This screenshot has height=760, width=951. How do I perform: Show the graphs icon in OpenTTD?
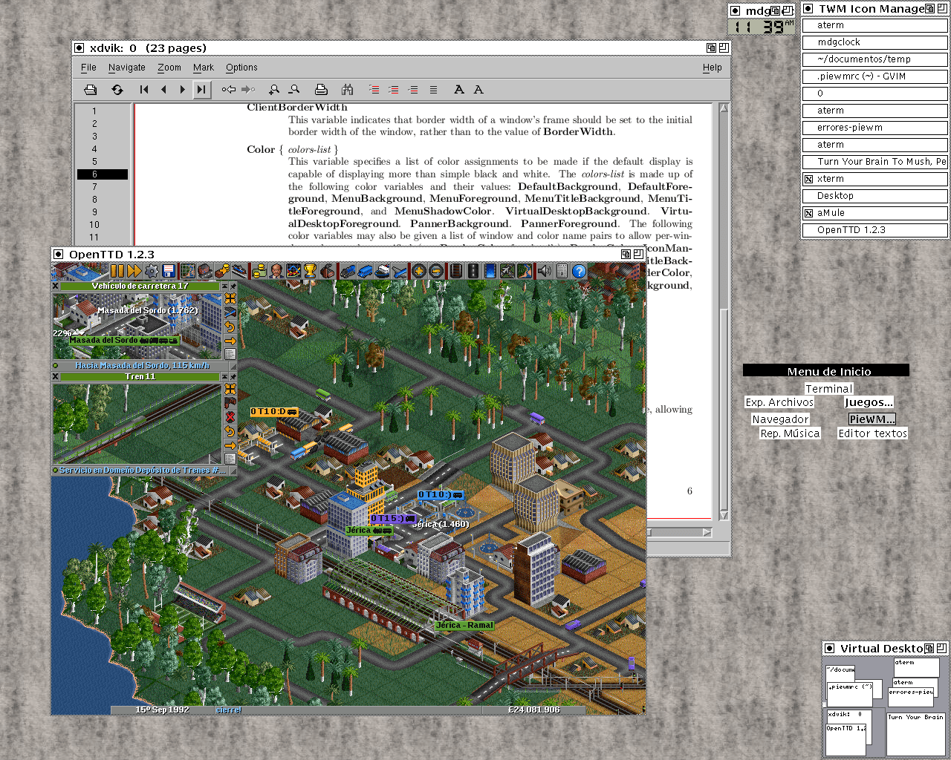pos(293,272)
